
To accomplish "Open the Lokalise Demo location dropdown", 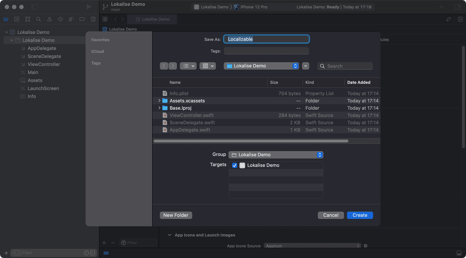I will pyautogui.click(x=261, y=66).
